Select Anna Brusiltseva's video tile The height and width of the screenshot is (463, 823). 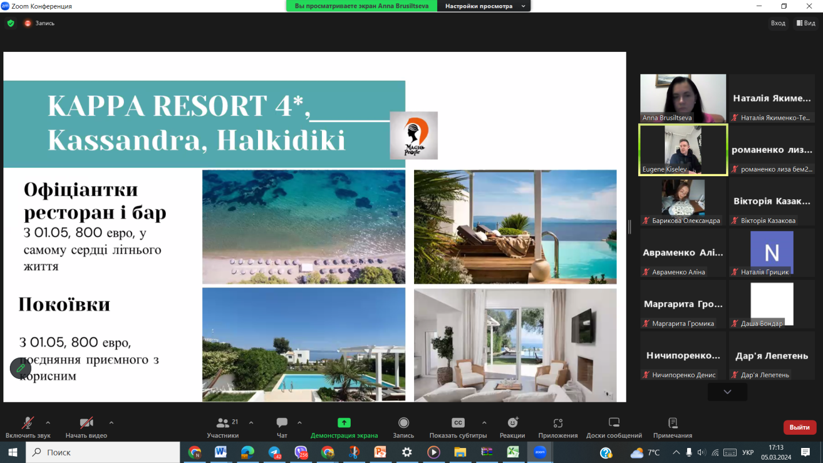pyautogui.click(x=683, y=98)
